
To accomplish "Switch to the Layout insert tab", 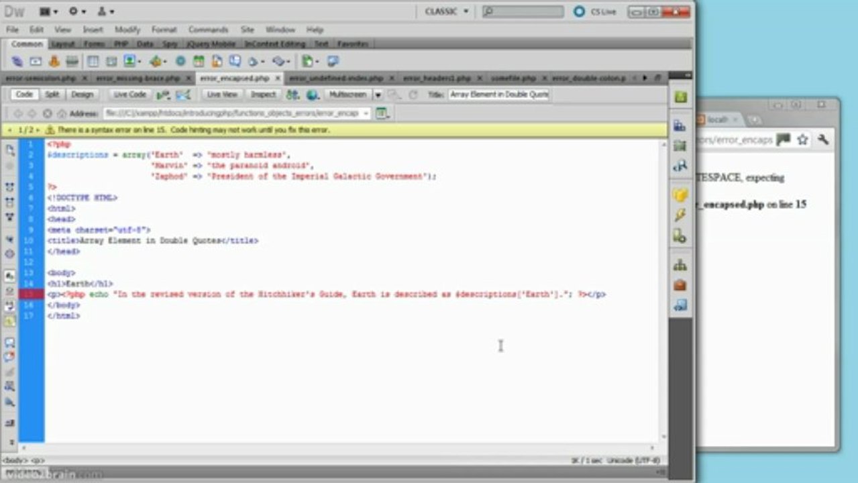I will click(x=63, y=44).
